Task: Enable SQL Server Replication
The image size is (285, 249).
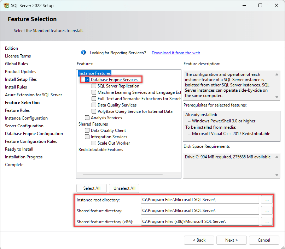Action: pos(94,86)
